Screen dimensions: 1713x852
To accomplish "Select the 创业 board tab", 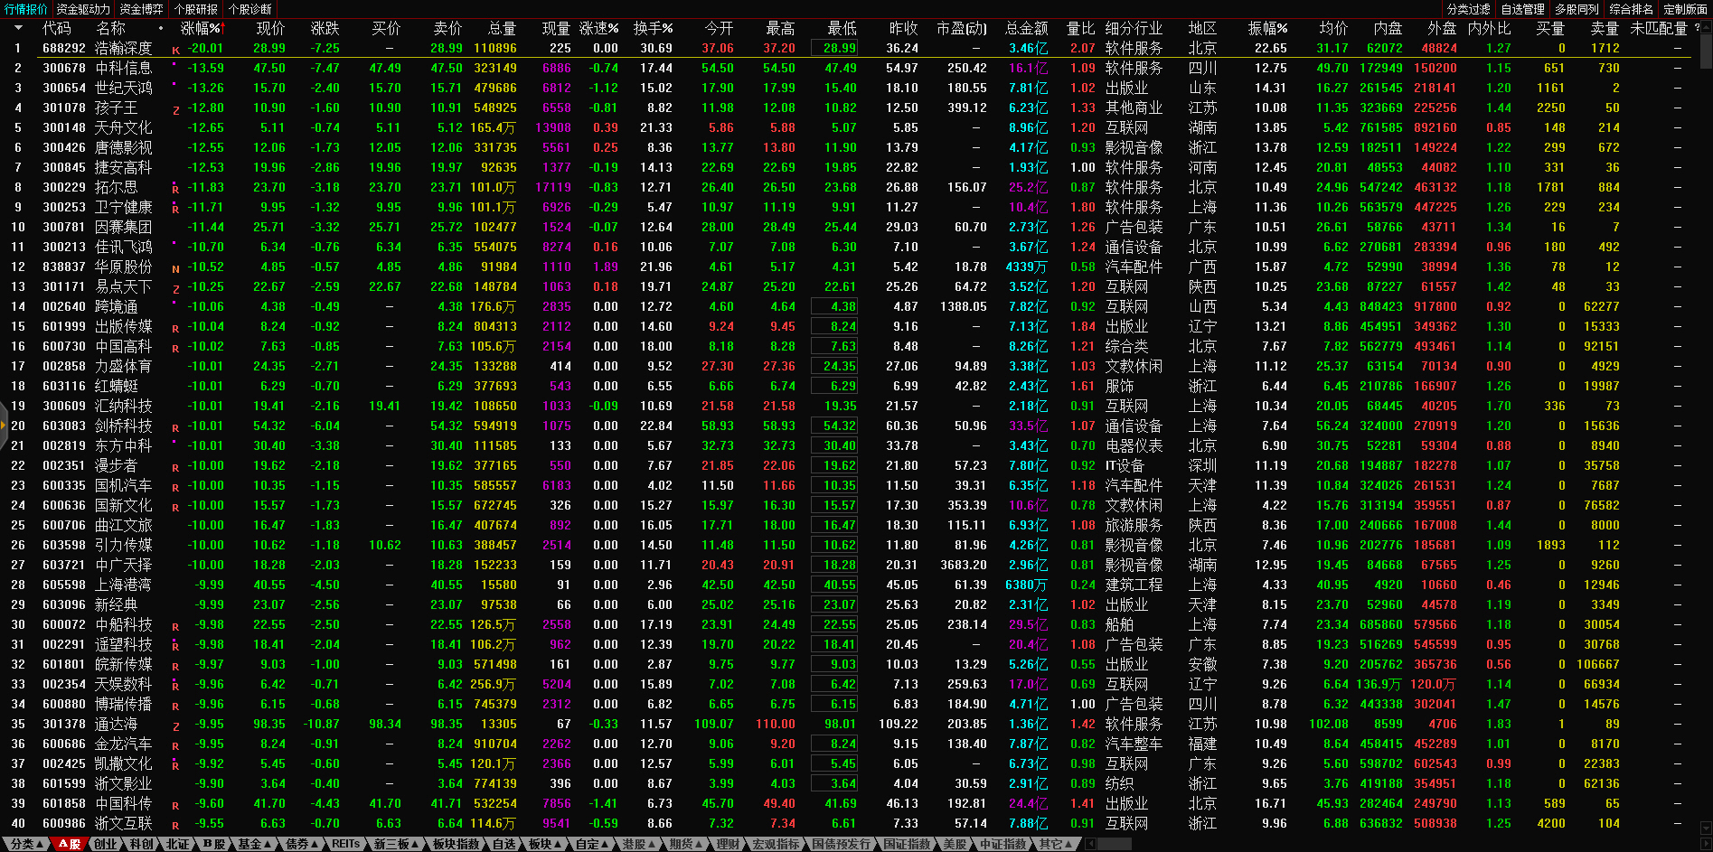I will [105, 844].
